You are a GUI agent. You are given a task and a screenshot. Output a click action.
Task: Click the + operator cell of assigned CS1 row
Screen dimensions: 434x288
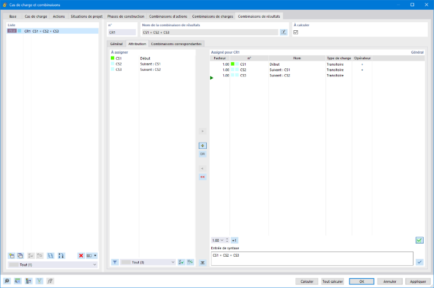point(362,64)
